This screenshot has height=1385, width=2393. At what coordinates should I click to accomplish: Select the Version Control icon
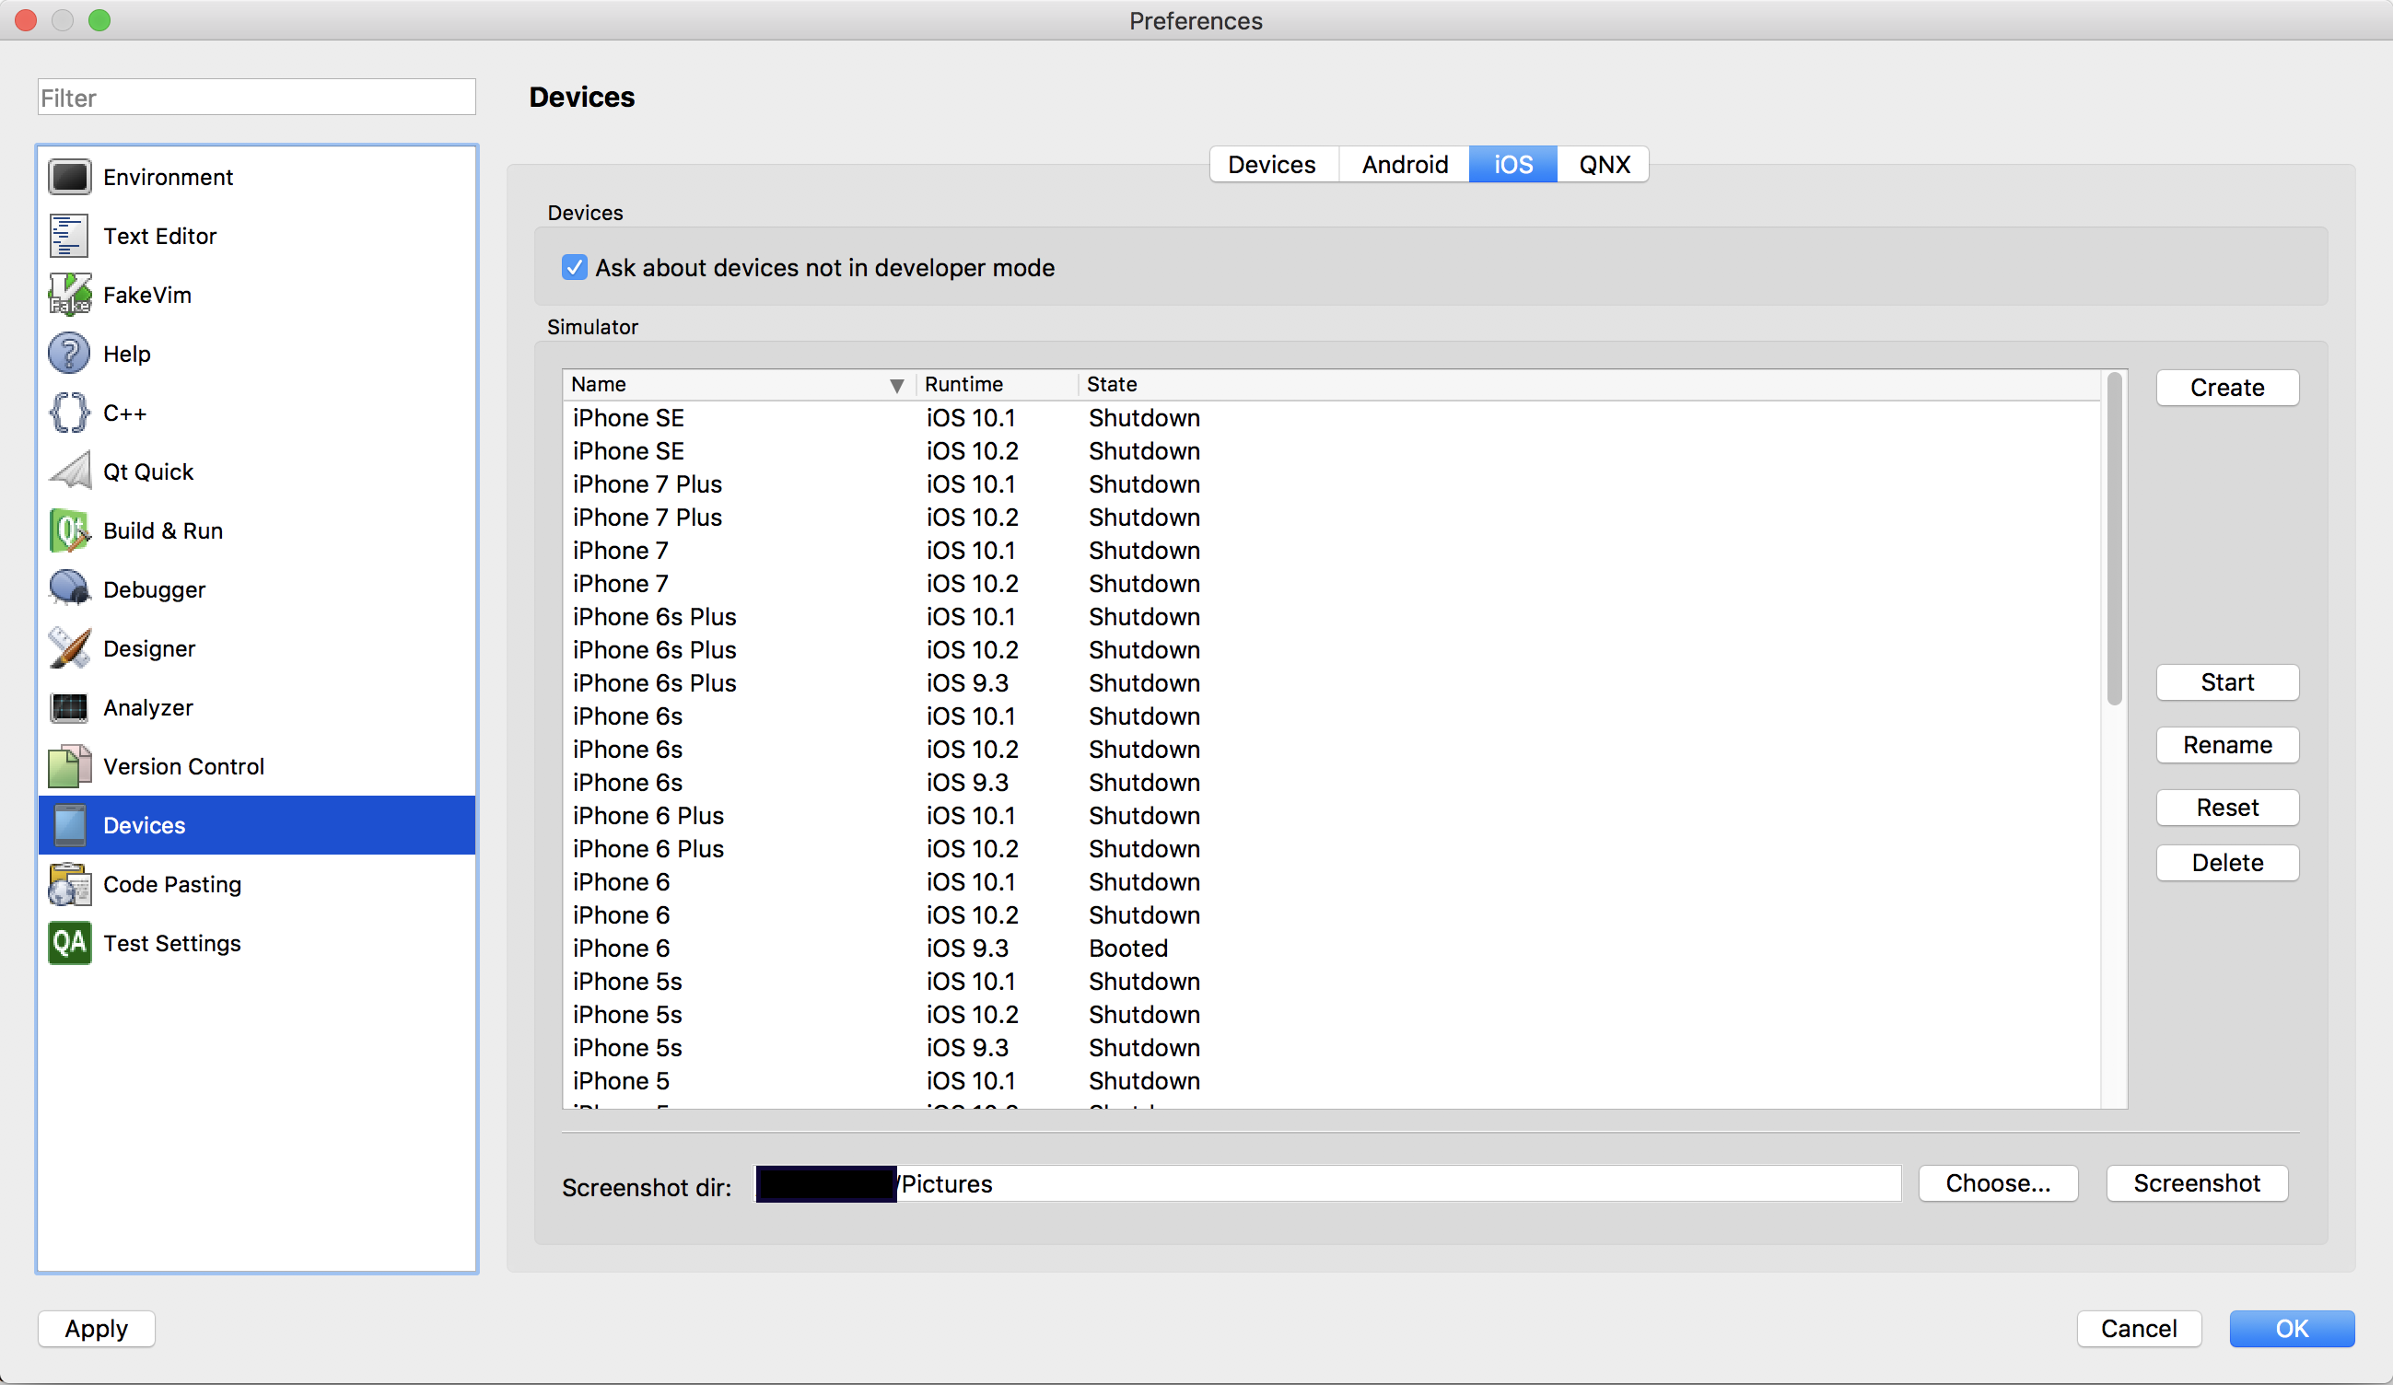click(69, 766)
